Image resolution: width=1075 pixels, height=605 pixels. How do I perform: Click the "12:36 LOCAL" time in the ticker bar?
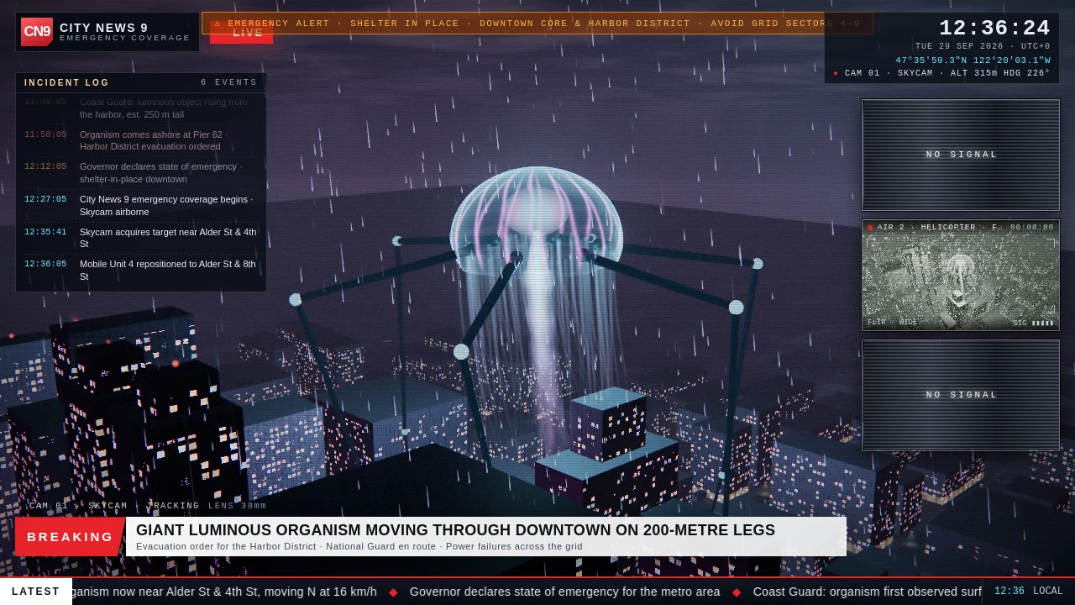click(1029, 592)
